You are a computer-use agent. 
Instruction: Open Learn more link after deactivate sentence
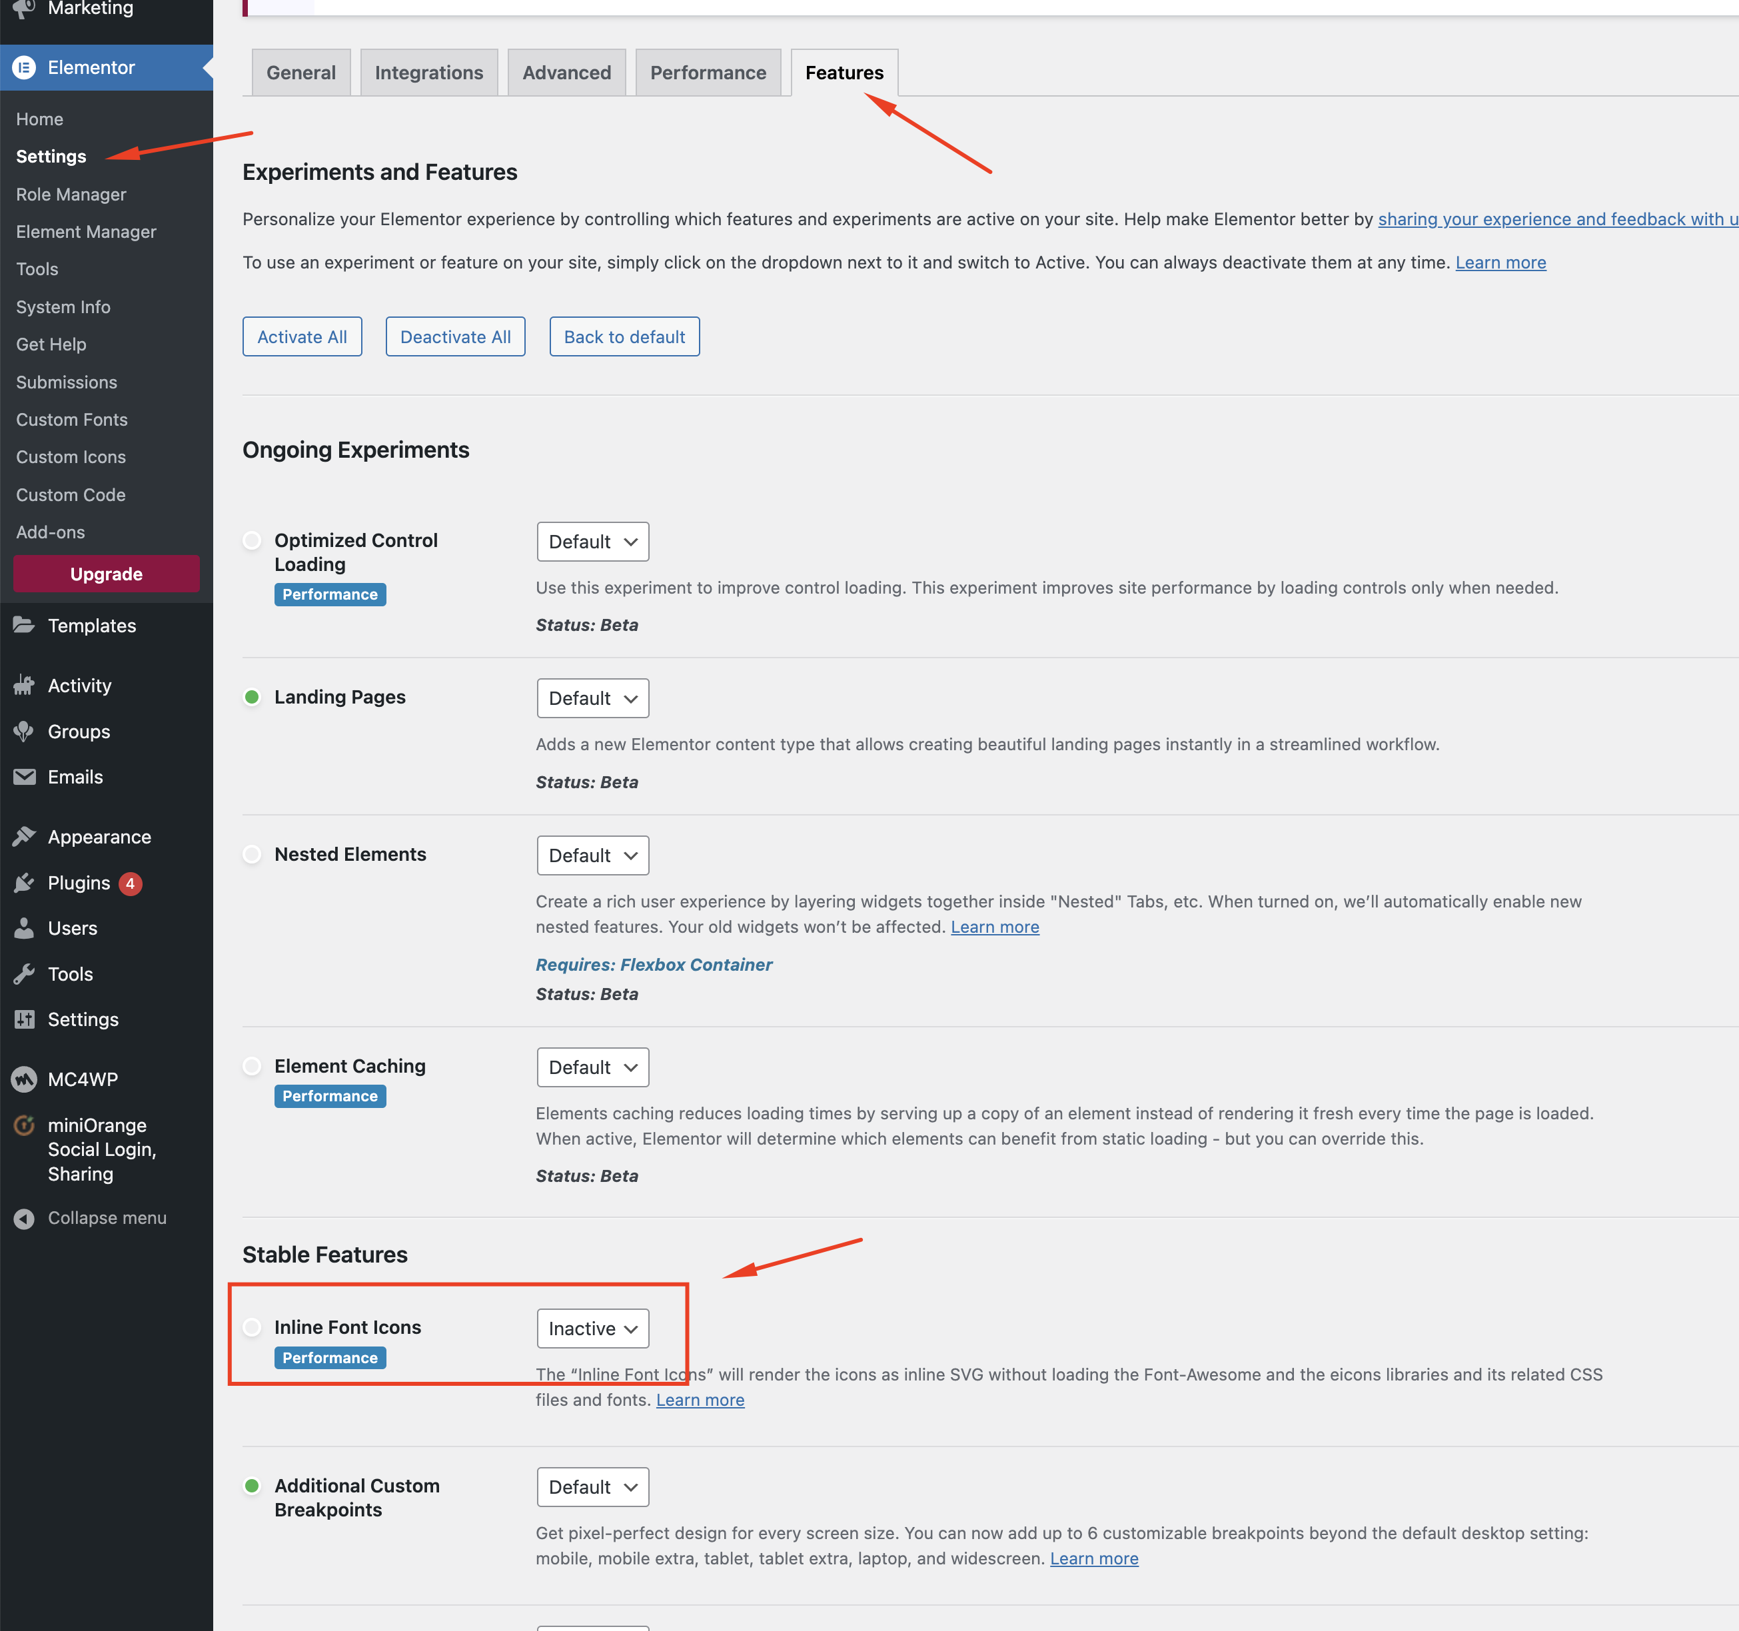click(x=1500, y=263)
